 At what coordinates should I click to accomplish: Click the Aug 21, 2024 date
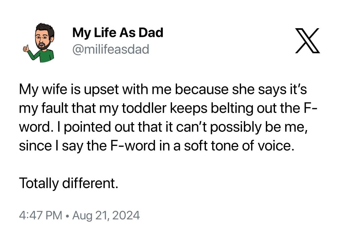(106, 216)
